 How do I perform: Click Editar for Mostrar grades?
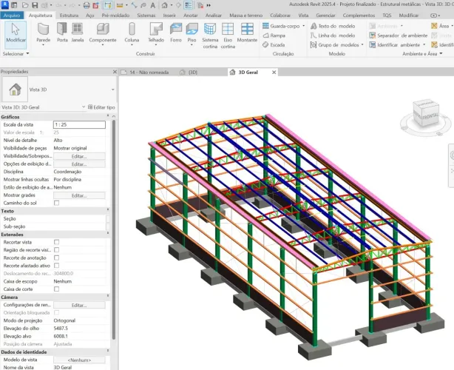(79, 195)
